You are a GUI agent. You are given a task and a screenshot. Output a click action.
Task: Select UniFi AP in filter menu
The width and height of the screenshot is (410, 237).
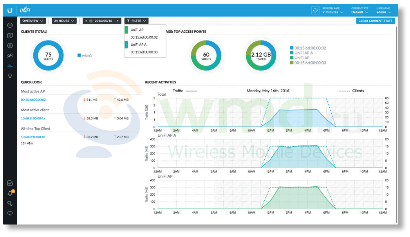(145, 30)
